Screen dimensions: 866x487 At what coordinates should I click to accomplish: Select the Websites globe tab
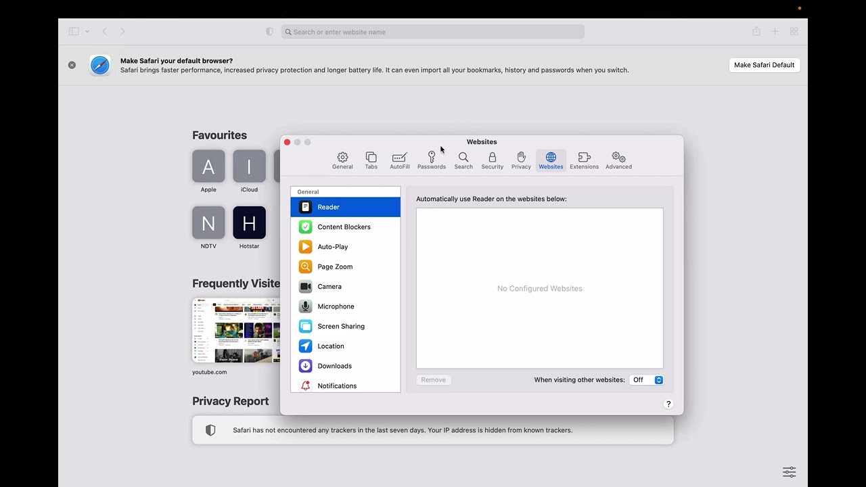(x=551, y=160)
